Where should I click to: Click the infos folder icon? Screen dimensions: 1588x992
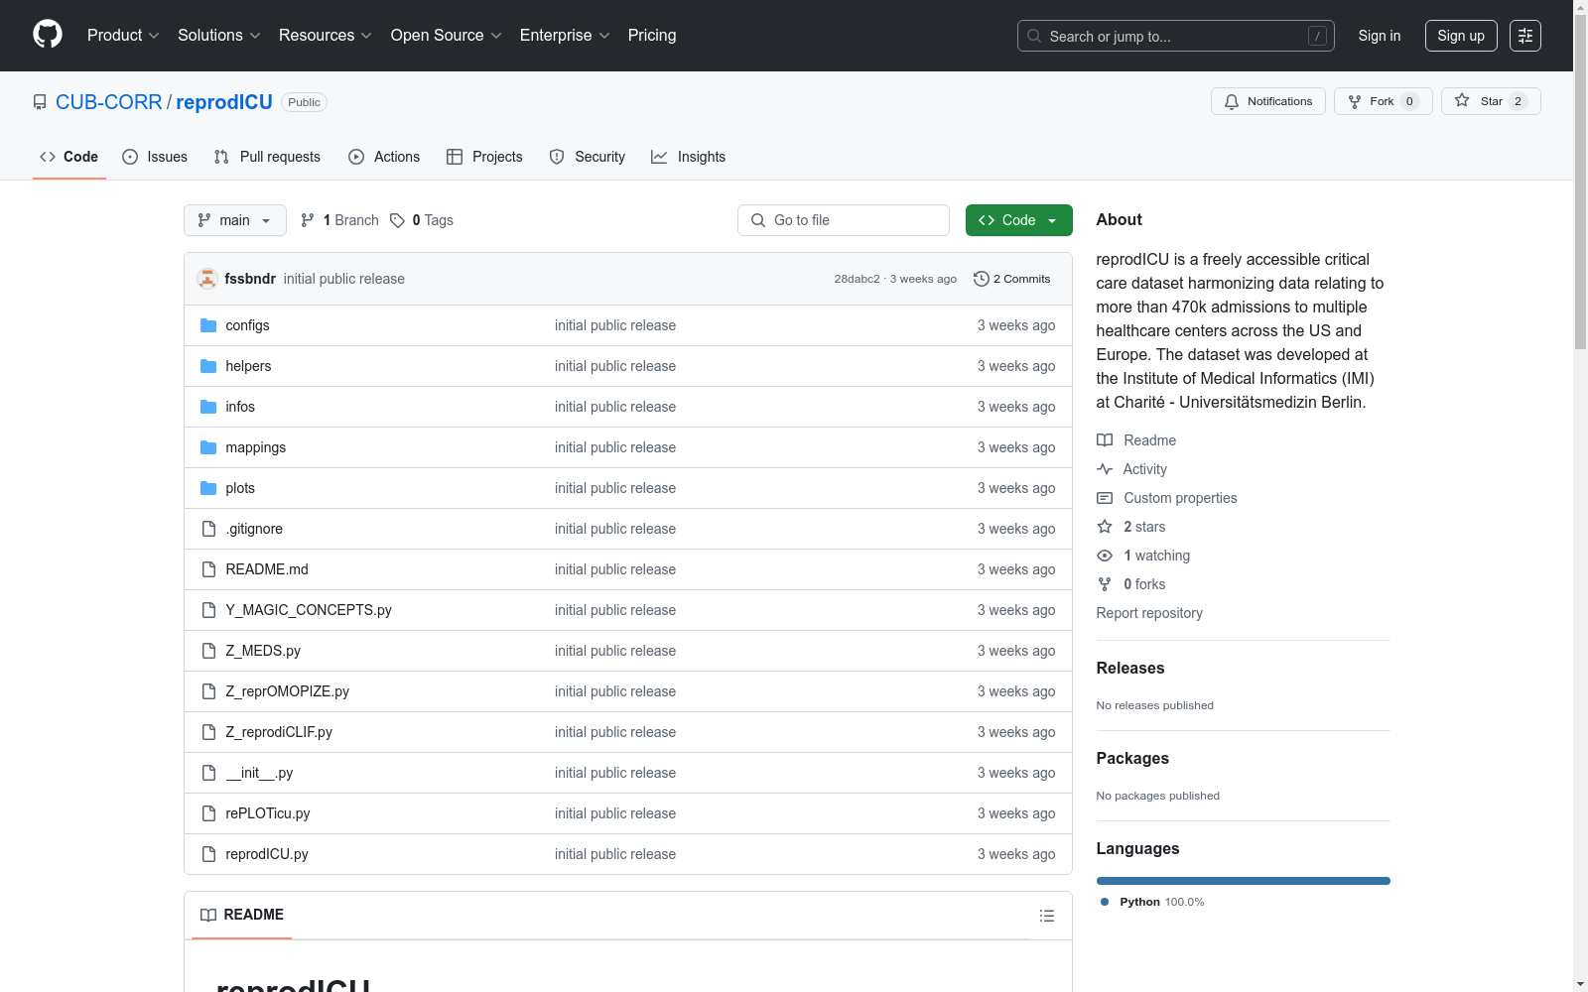pos(208,407)
